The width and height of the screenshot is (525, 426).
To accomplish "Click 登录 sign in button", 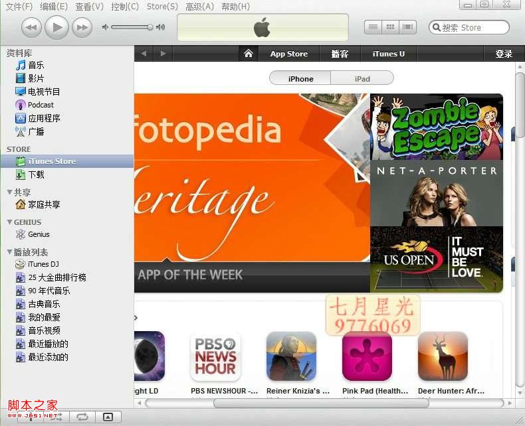I will click(x=504, y=54).
